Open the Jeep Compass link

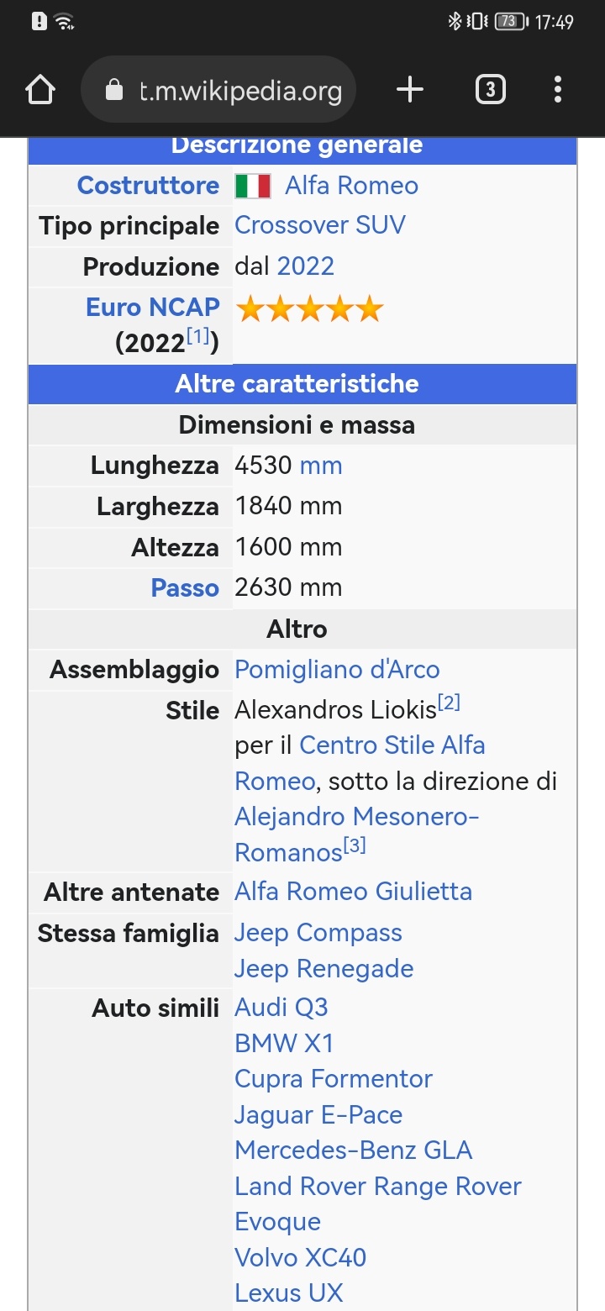click(318, 933)
